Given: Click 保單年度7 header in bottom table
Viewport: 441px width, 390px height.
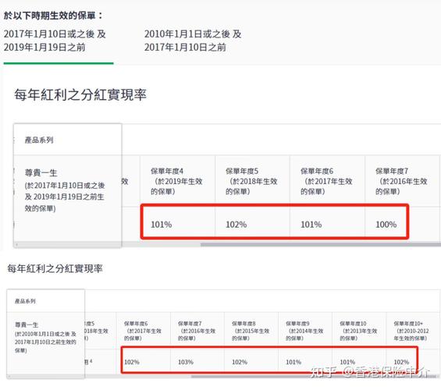Looking at the screenshot, I should click(x=197, y=331).
